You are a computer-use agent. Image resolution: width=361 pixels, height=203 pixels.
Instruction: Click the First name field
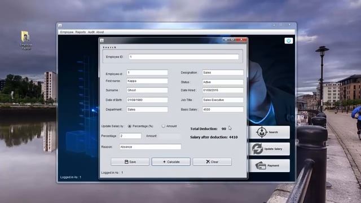click(x=147, y=81)
